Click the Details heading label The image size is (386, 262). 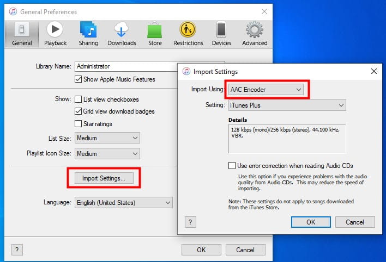coord(238,120)
